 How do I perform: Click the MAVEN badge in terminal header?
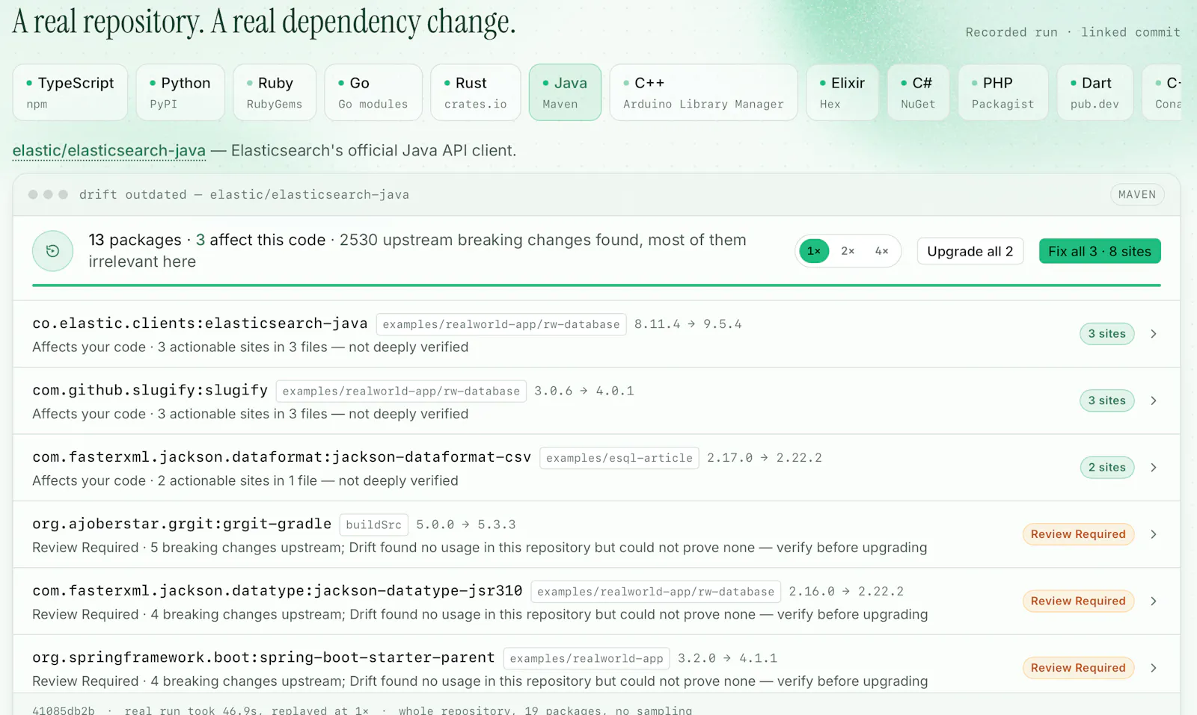pyautogui.click(x=1137, y=194)
